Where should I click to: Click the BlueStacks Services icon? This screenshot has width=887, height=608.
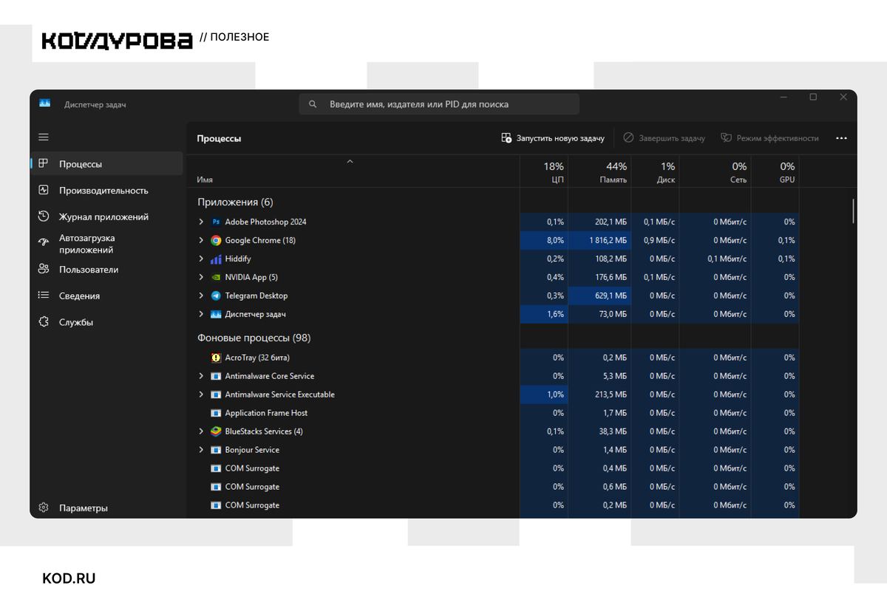216,431
